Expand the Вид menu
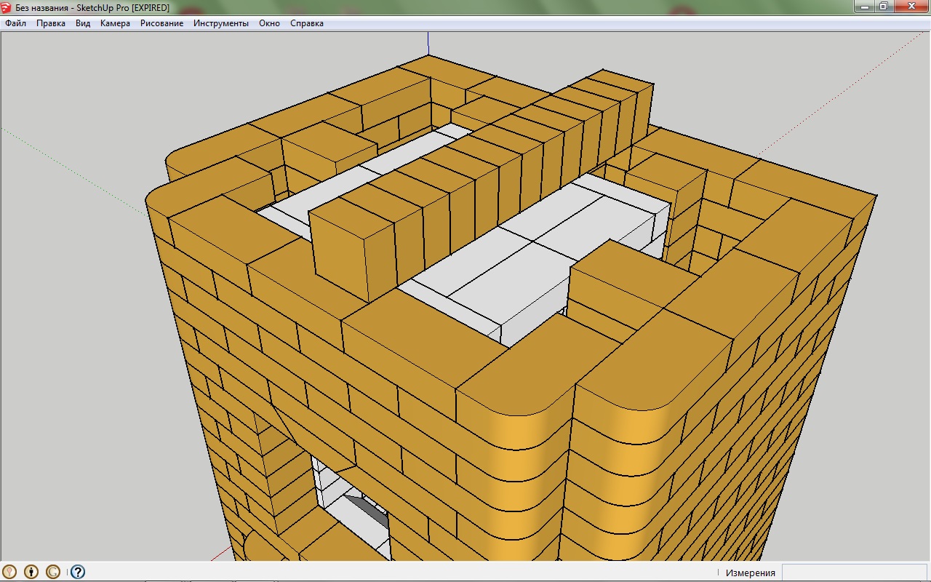Image resolution: width=931 pixels, height=582 pixels. pyautogui.click(x=83, y=23)
